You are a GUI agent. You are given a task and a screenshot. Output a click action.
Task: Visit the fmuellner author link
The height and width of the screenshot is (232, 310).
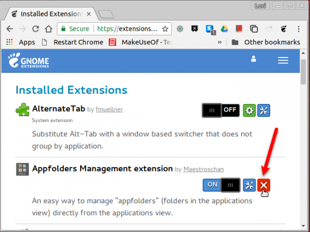click(x=109, y=109)
